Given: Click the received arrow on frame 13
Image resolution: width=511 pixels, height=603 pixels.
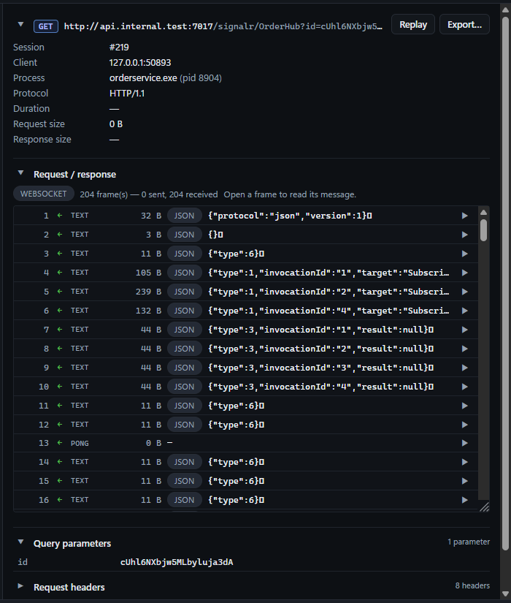Looking at the screenshot, I should coord(60,443).
